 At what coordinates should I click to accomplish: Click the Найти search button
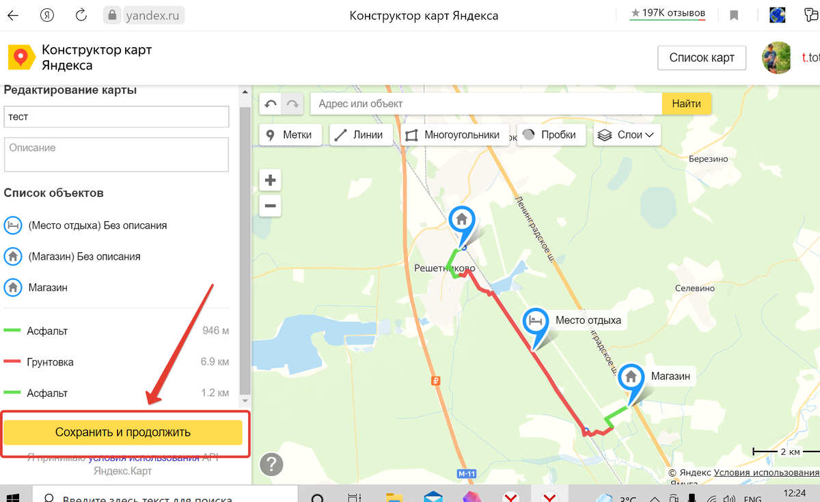pyautogui.click(x=686, y=104)
